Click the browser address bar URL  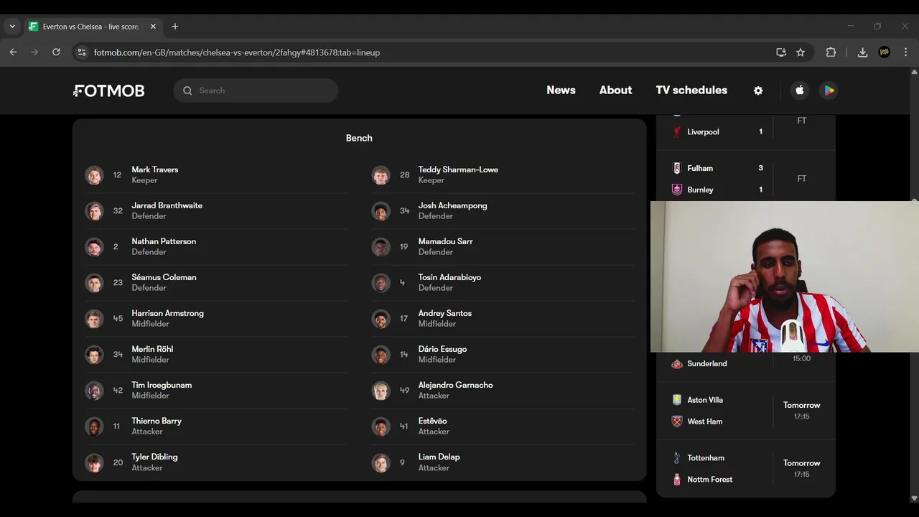pos(237,52)
